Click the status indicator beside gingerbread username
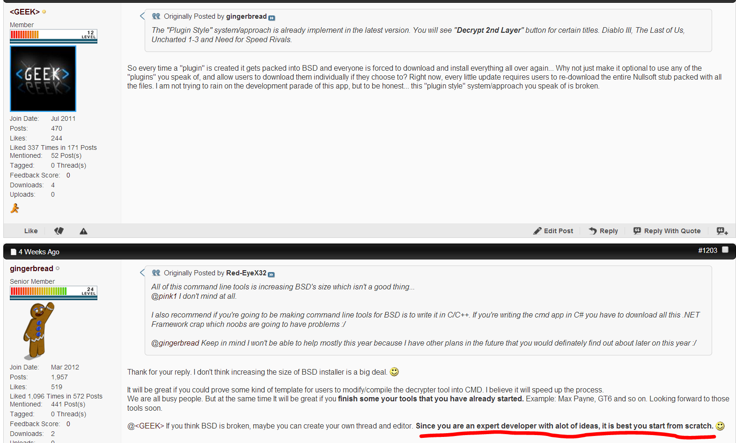736x443 pixels. click(58, 268)
